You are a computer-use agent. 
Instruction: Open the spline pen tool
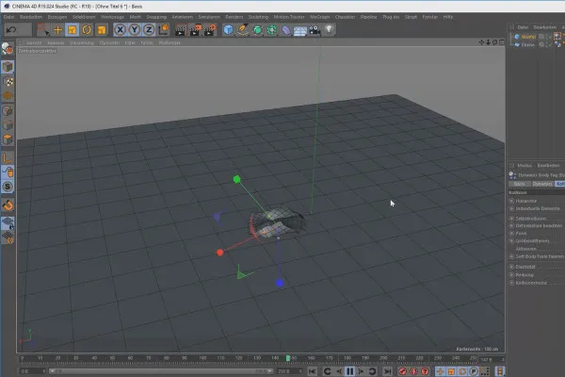point(243,30)
